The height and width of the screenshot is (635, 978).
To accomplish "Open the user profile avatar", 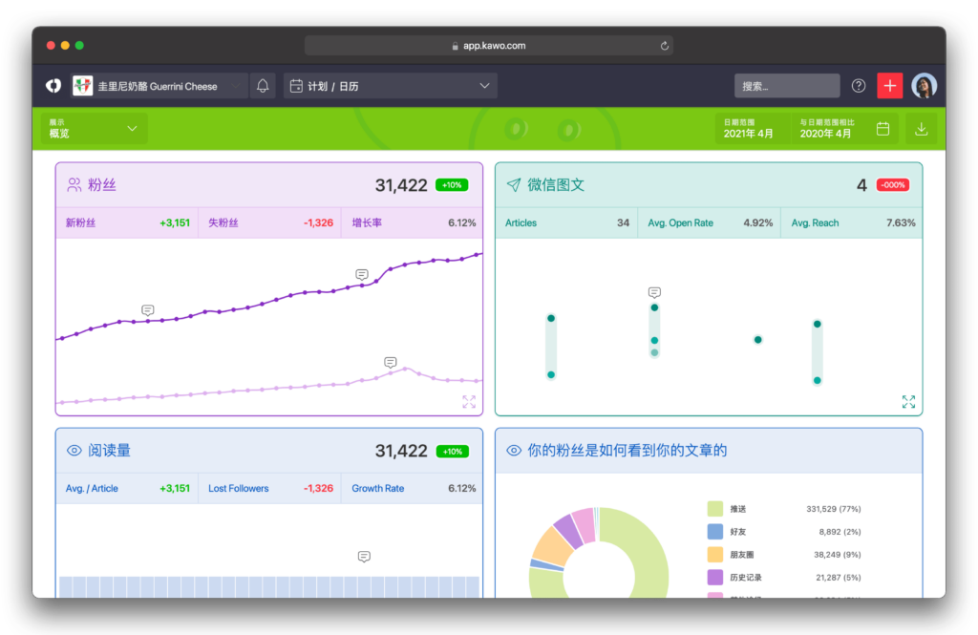I will coord(924,85).
